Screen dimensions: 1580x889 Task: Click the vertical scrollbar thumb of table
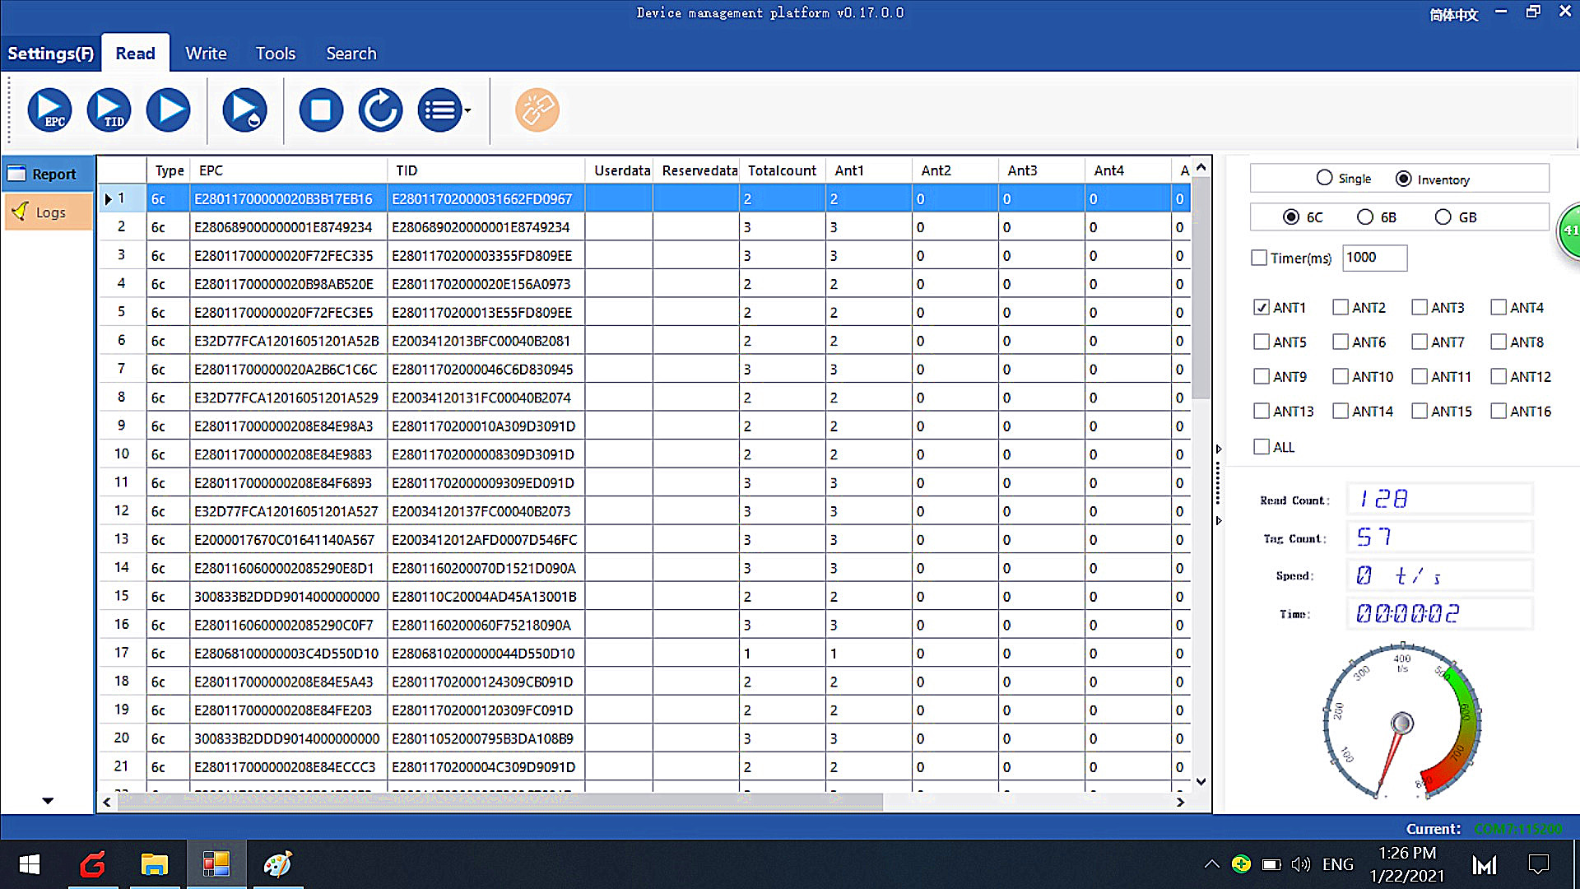click(x=1201, y=288)
